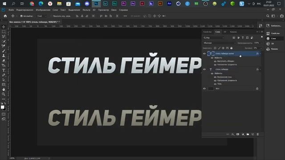Open Слои panel button in right dock
Image resolution: width=285 pixels, height=160 pixels.
coord(273,39)
